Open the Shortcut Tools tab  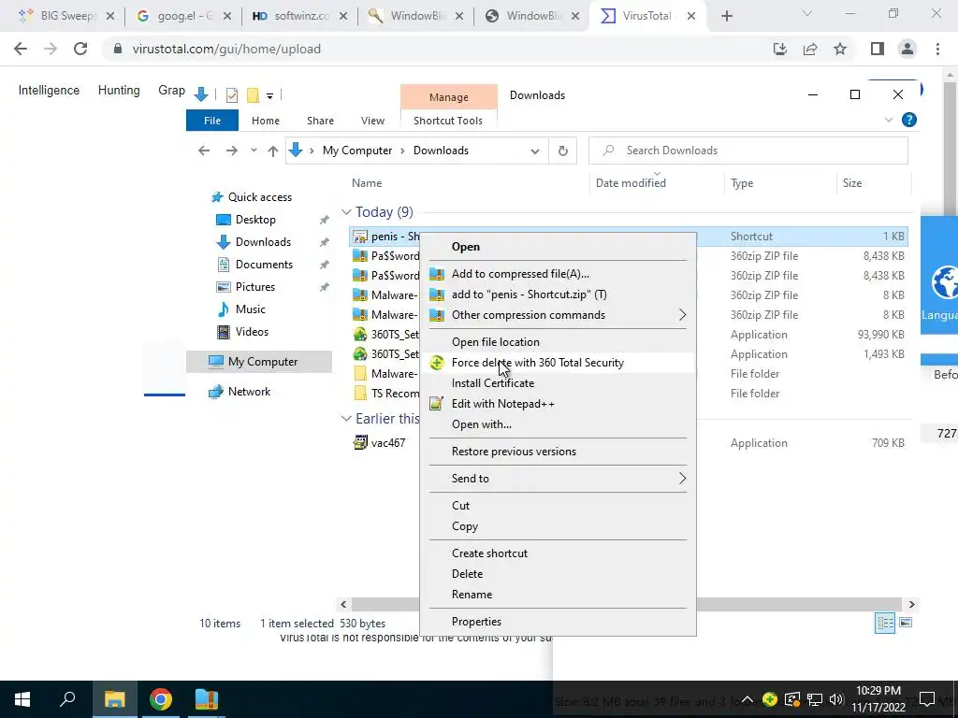point(448,121)
